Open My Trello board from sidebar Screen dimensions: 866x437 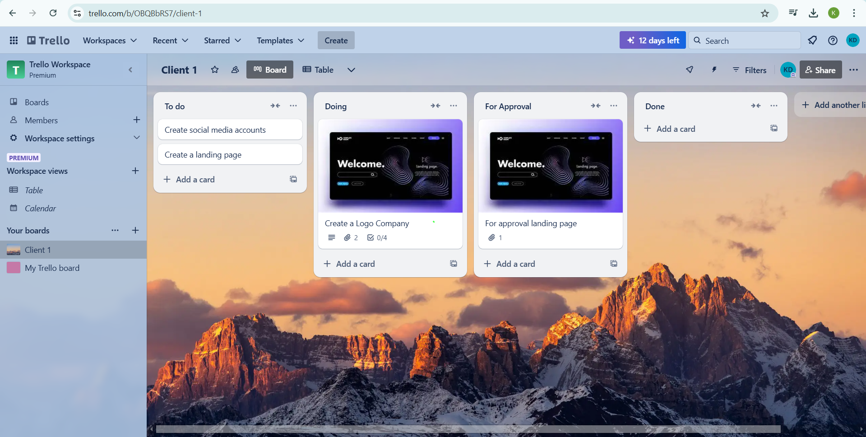click(x=73, y=268)
